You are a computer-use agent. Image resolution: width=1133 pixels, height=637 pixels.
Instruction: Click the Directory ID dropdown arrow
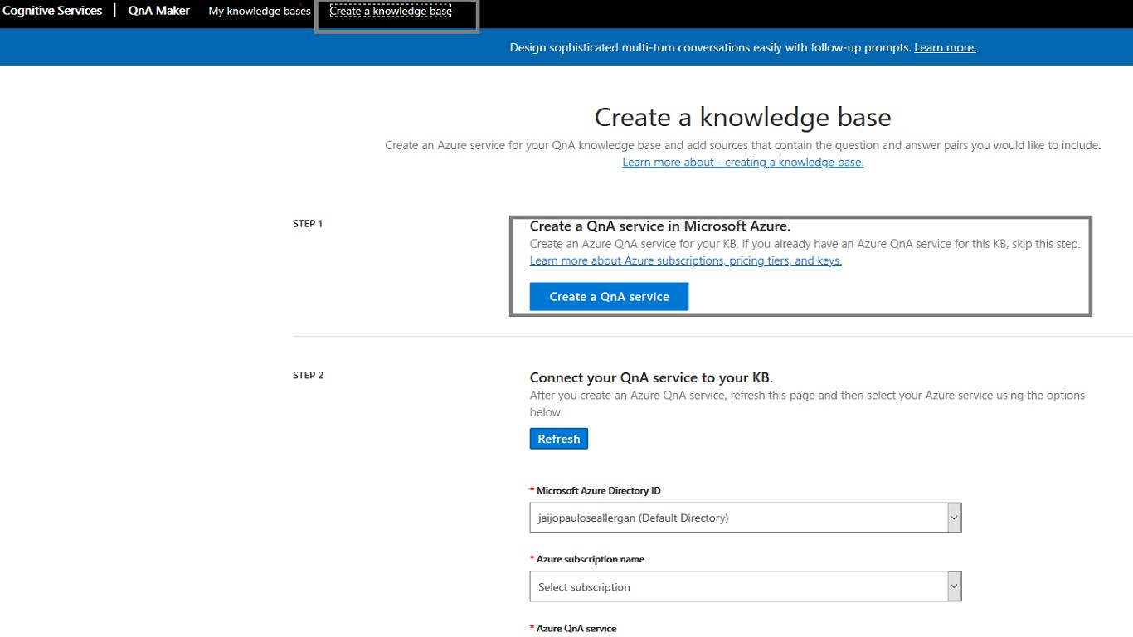click(954, 518)
